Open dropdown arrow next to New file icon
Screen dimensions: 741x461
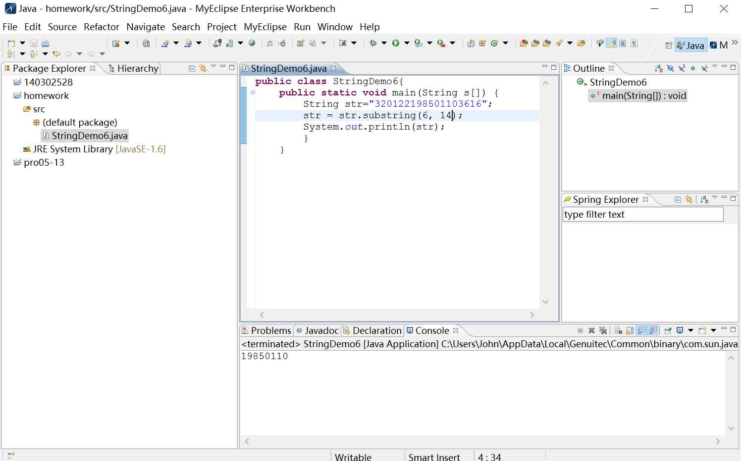[x=22, y=43]
